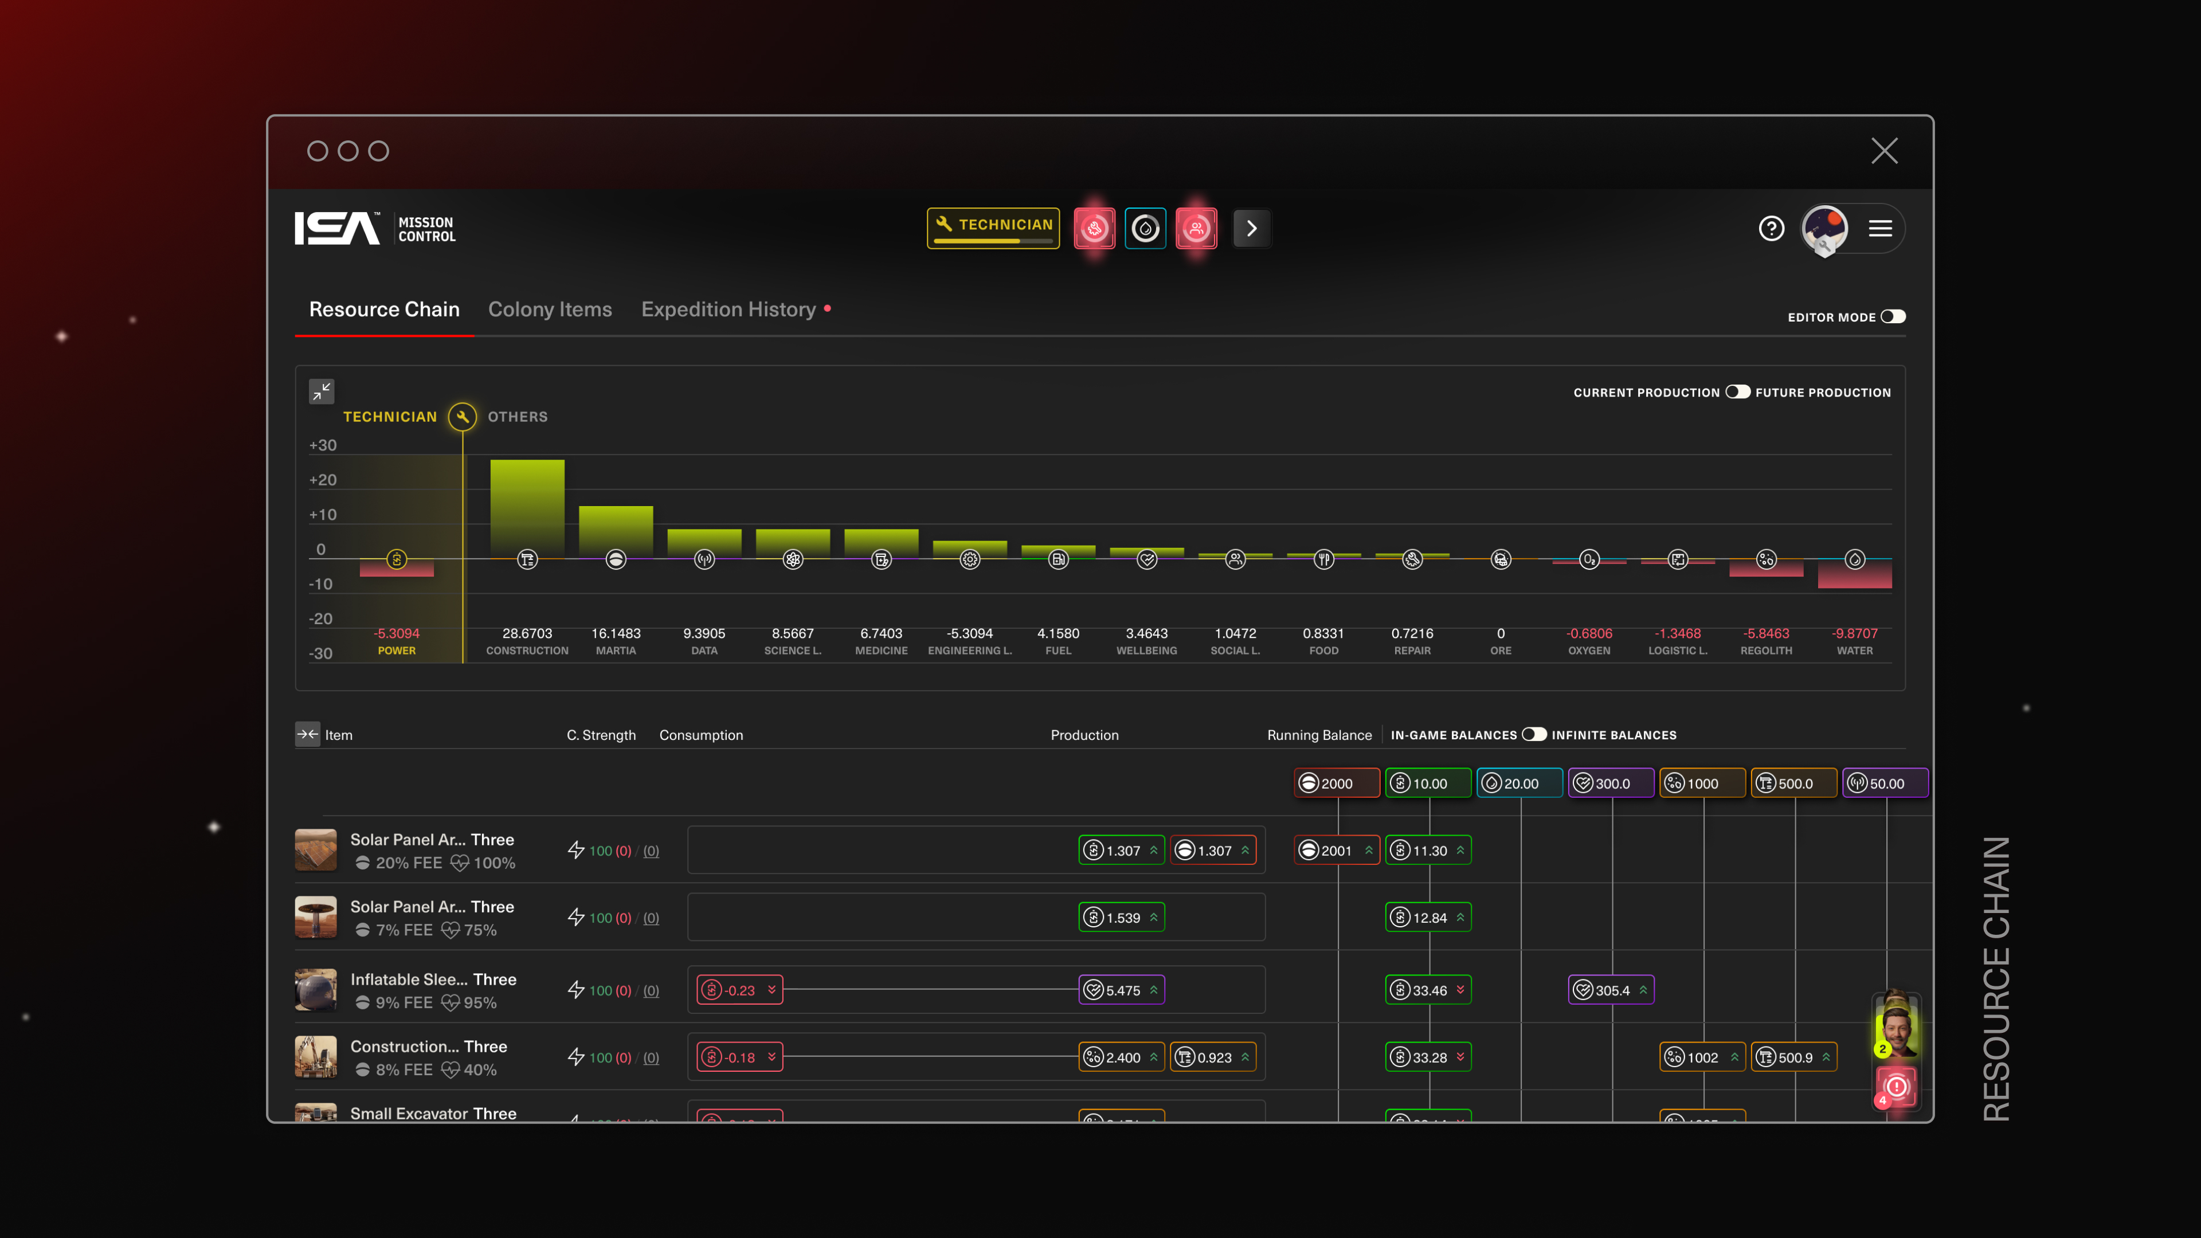Select the Water icon on chart axis

coord(1854,559)
